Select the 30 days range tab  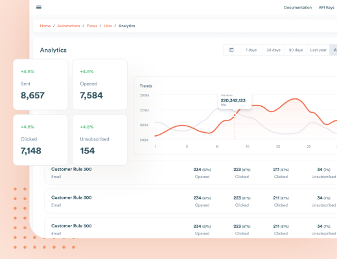(x=273, y=50)
